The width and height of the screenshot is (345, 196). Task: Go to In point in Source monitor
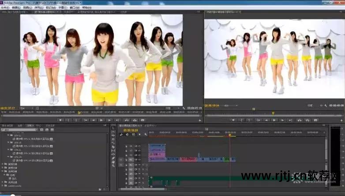(86, 120)
